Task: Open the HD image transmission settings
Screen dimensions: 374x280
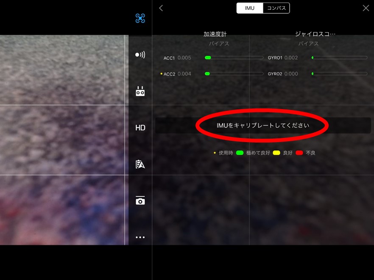Action: click(x=140, y=128)
